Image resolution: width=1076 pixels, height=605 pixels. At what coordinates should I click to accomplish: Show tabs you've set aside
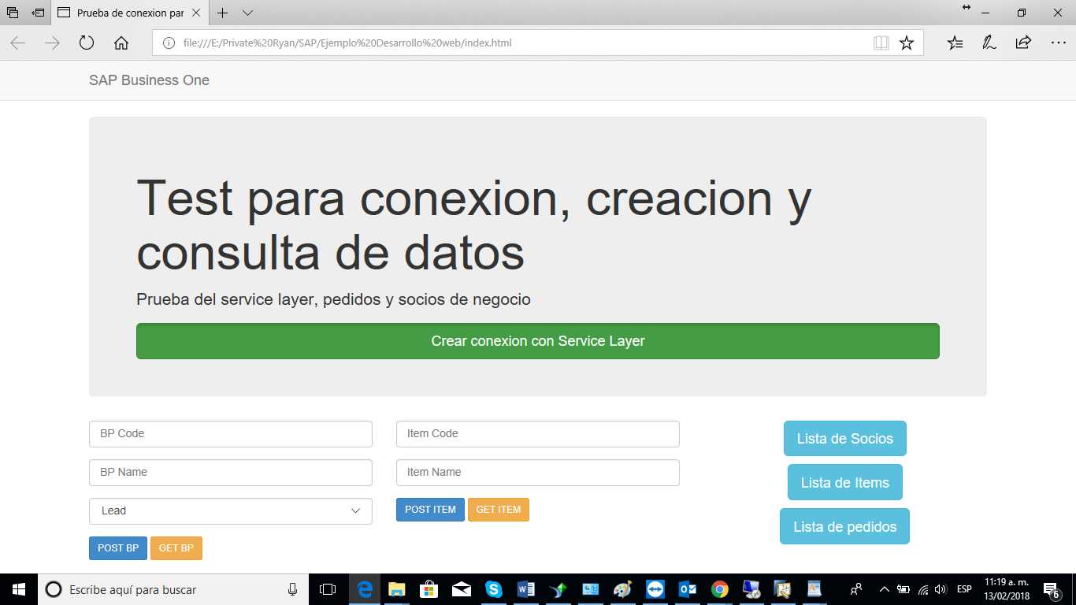click(x=13, y=13)
